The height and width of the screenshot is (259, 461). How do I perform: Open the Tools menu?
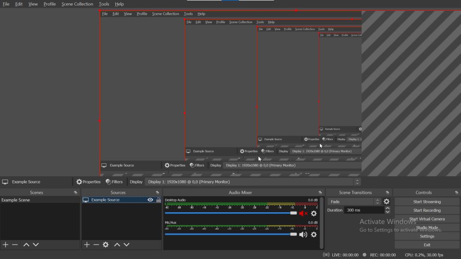coord(104,4)
